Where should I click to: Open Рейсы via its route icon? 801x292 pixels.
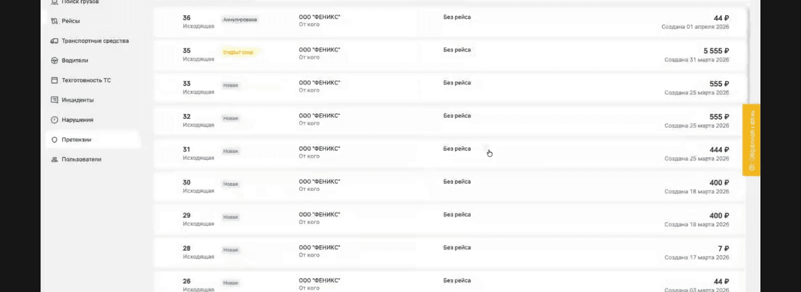54,21
